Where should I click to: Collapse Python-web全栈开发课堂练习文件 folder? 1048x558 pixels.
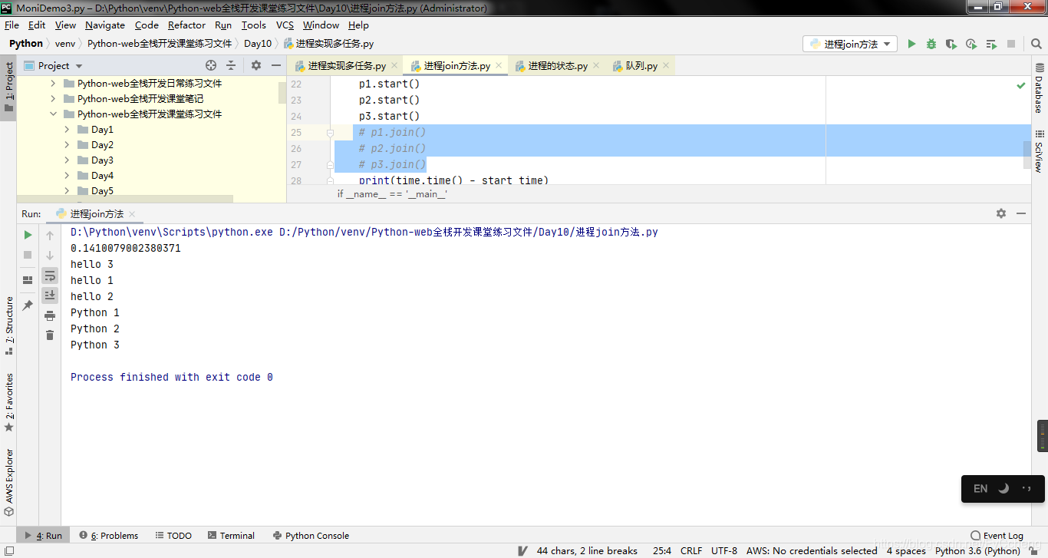[53, 114]
